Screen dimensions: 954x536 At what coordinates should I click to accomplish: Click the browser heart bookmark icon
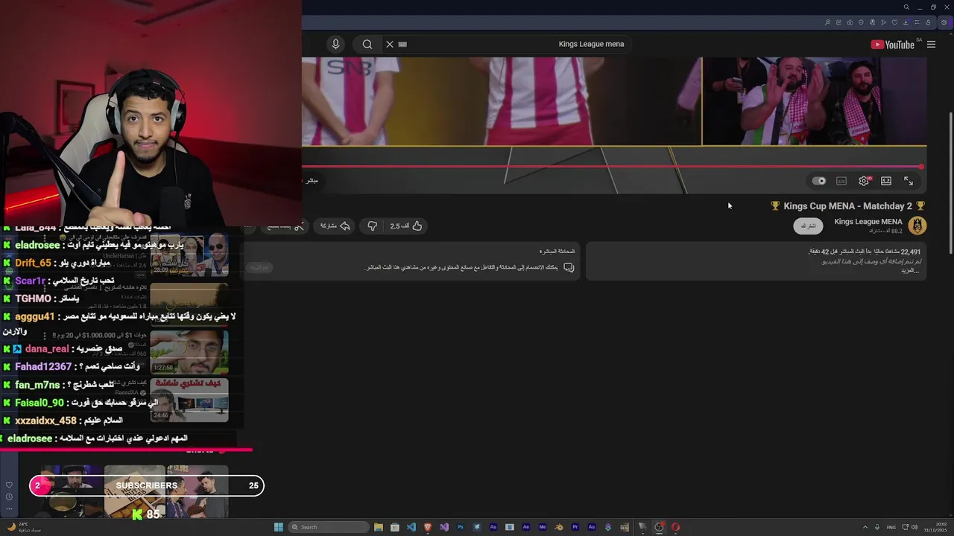point(894,22)
